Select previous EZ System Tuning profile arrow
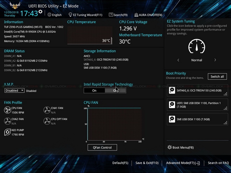The width and height of the screenshot is (231, 173). (x=178, y=60)
